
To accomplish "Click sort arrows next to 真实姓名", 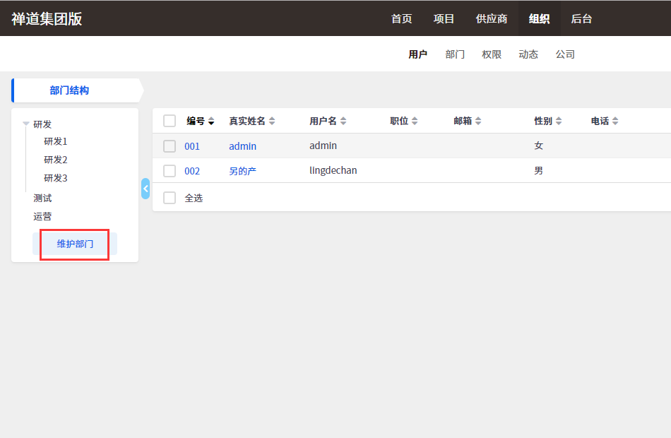I will click(272, 122).
